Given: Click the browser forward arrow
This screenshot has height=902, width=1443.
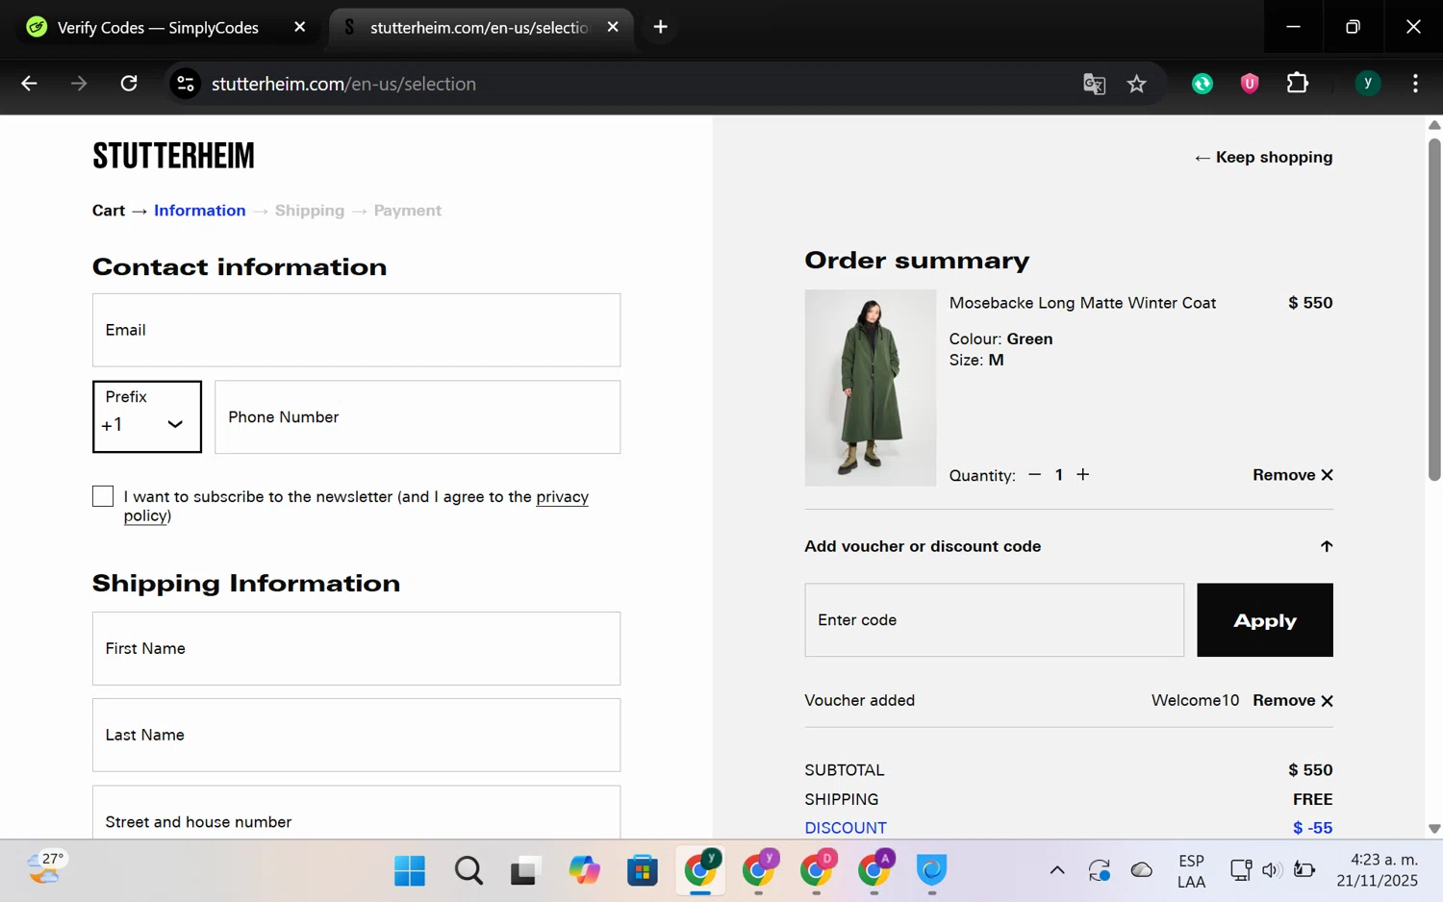Looking at the screenshot, I should click(79, 84).
